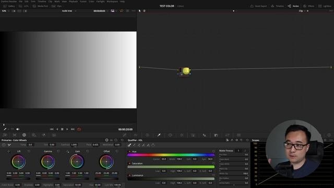Open the File menu
Viewport: 334px width, 188px height.
pyautogui.click(x=21, y=2)
